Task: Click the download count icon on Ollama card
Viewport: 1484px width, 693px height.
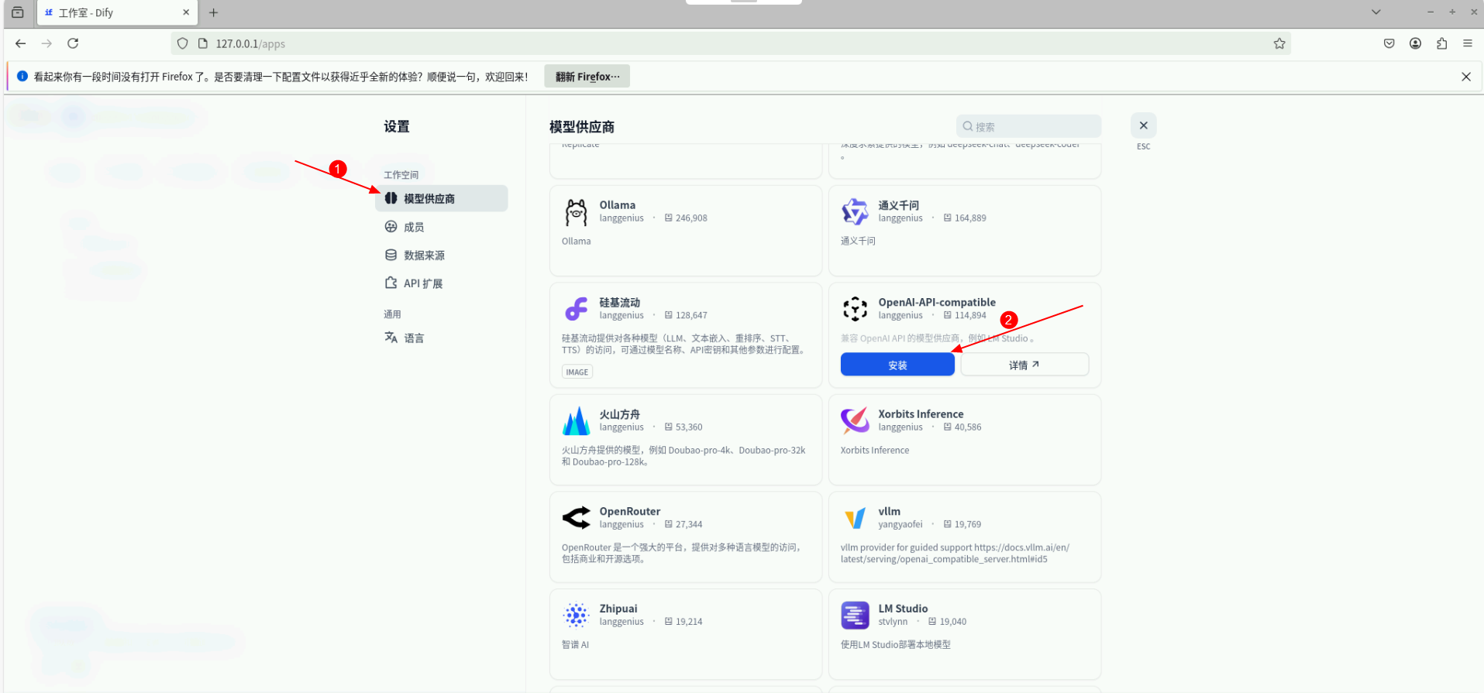Action: pyautogui.click(x=668, y=218)
